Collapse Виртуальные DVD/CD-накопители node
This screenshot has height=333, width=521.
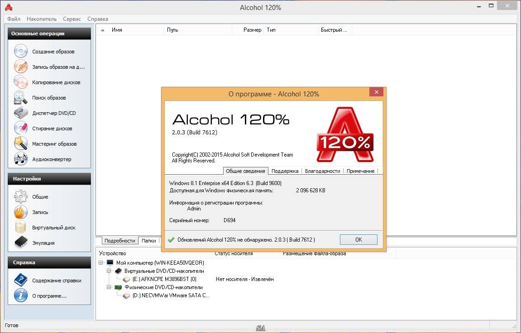[x=109, y=271]
